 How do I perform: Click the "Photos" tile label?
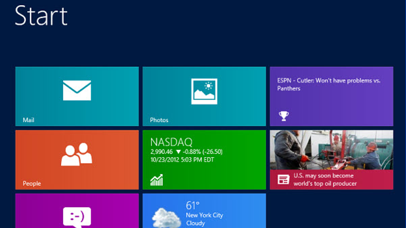(159, 120)
